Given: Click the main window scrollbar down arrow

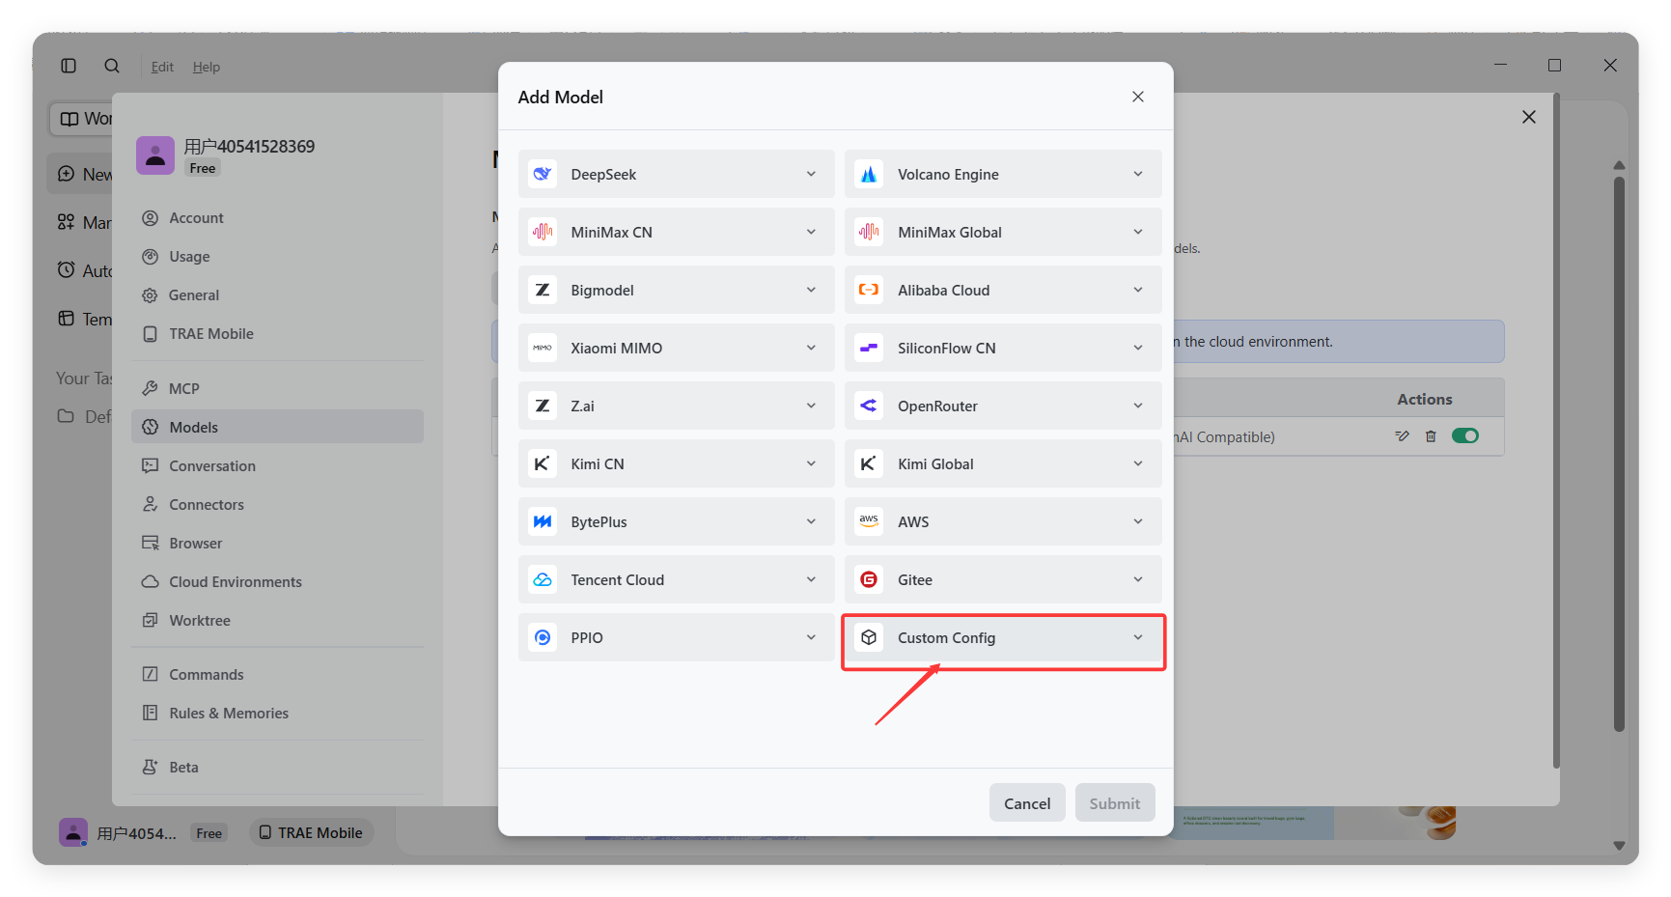Looking at the screenshot, I should coord(1619,846).
